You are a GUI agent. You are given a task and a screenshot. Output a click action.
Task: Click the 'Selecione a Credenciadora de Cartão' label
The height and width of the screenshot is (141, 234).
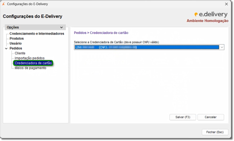116,42
